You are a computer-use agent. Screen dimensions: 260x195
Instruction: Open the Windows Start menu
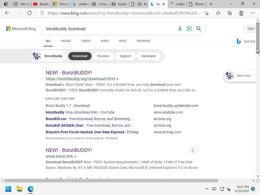[8, 189]
